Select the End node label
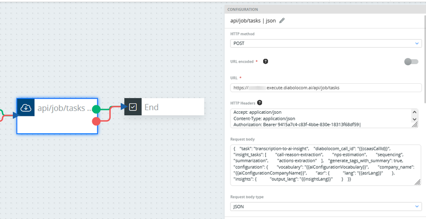This screenshot has width=426, height=219. 151,107
